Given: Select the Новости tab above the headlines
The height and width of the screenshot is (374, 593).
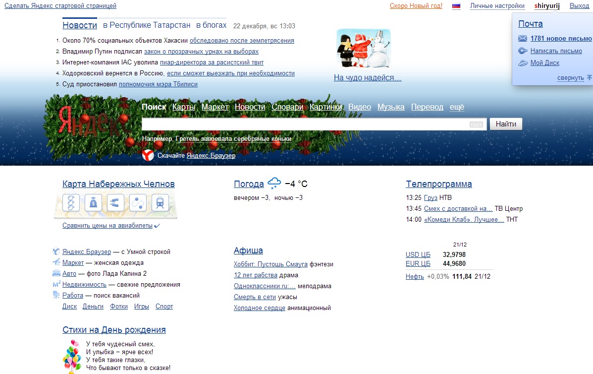Looking at the screenshot, I should (x=80, y=25).
